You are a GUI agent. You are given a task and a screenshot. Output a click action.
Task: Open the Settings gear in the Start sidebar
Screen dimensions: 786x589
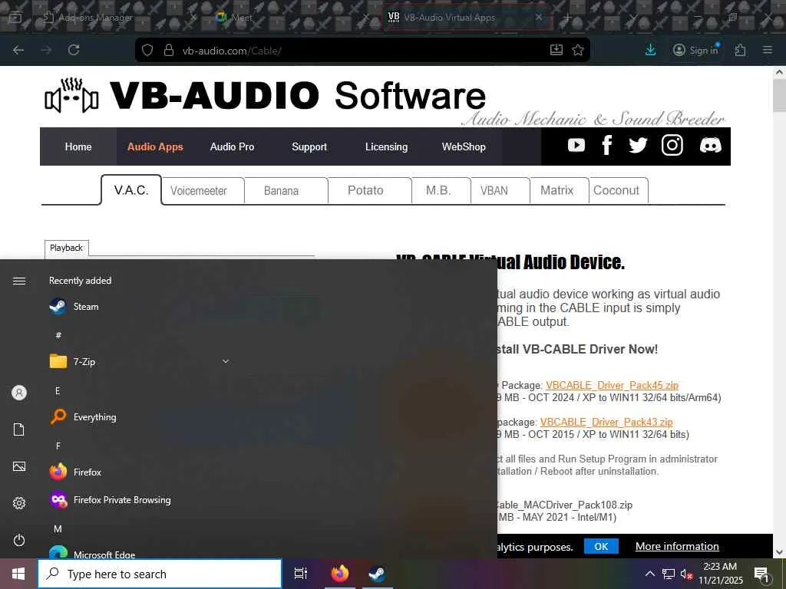(x=19, y=503)
